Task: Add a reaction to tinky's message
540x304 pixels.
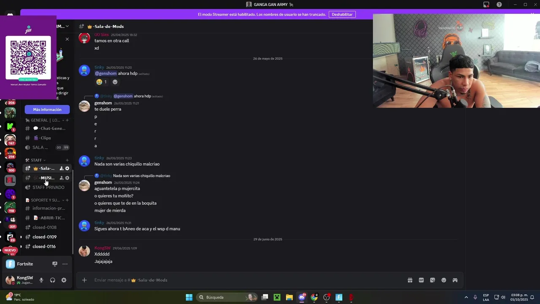Action: pos(115,82)
